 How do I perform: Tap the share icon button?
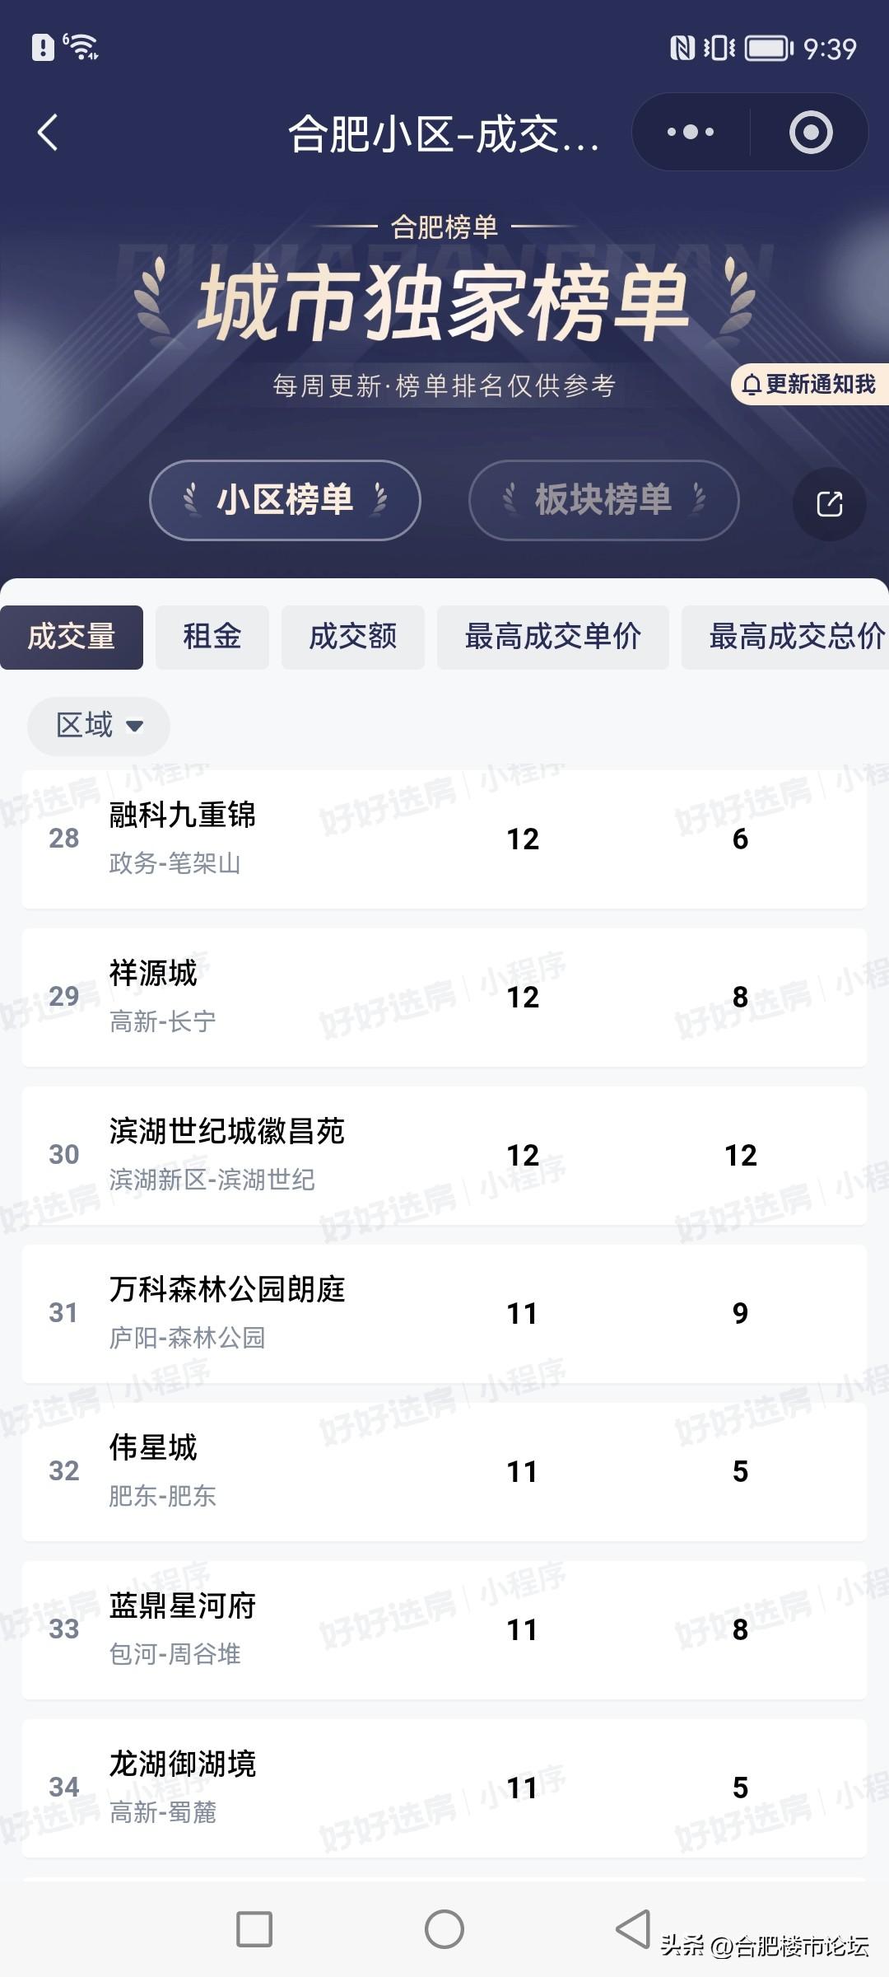(x=829, y=504)
